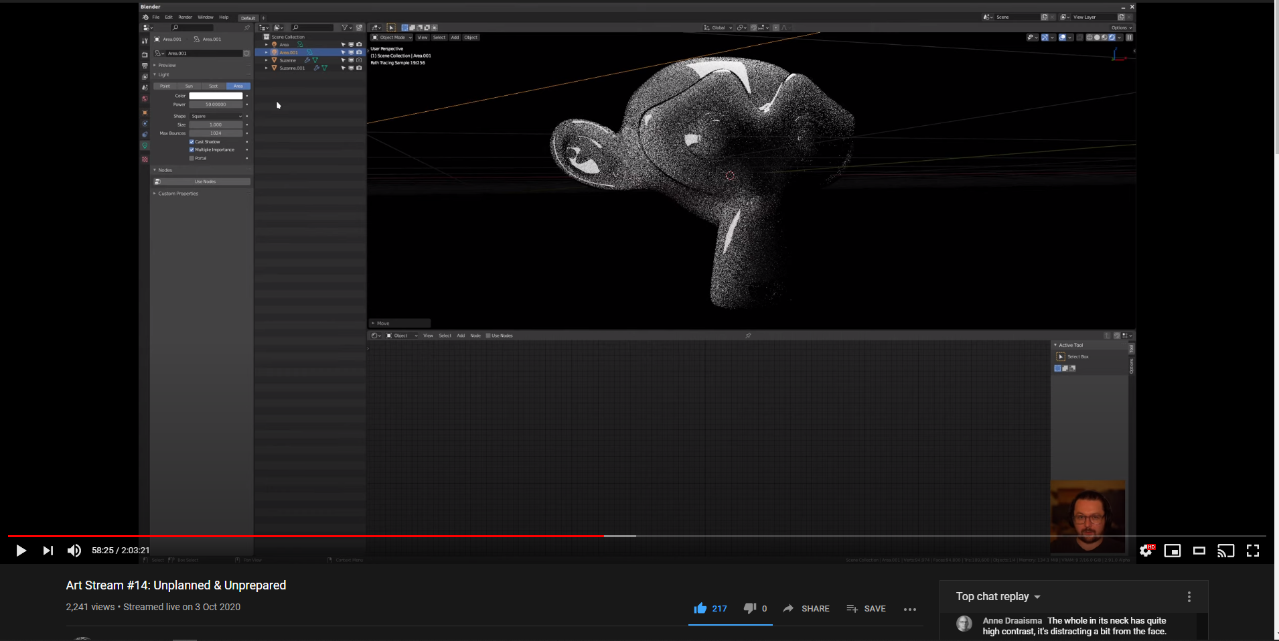Open the World properties tab icon
Screen dimensions: 1279x641
pyautogui.click(x=145, y=98)
